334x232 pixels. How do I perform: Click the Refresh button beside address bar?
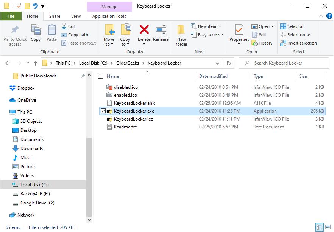(229, 63)
